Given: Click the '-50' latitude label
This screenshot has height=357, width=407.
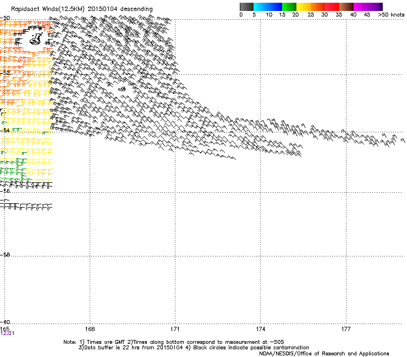Looking at the screenshot, I should 5,18.
